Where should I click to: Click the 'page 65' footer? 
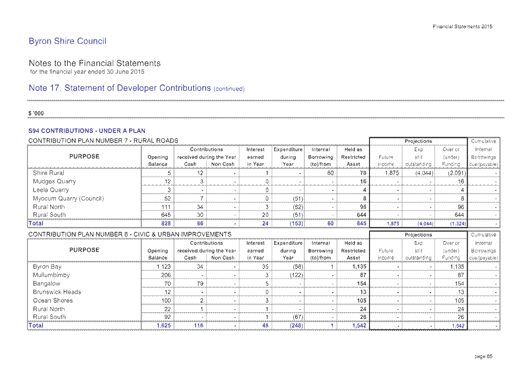[x=483, y=356]
